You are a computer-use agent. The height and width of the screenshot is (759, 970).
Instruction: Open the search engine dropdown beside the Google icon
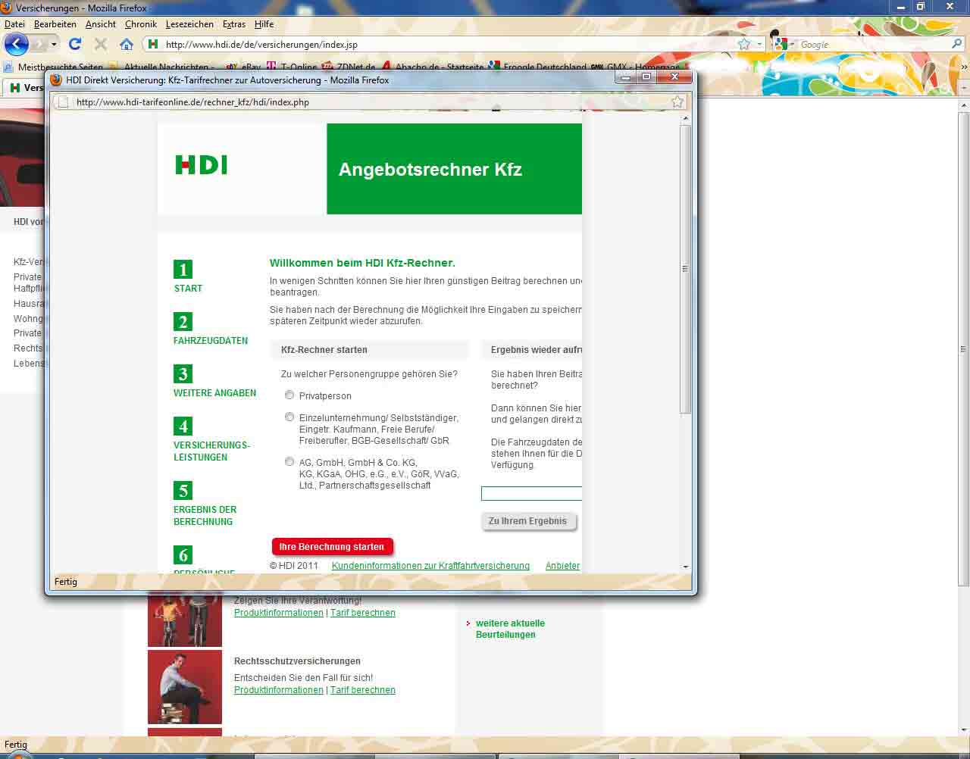click(793, 45)
